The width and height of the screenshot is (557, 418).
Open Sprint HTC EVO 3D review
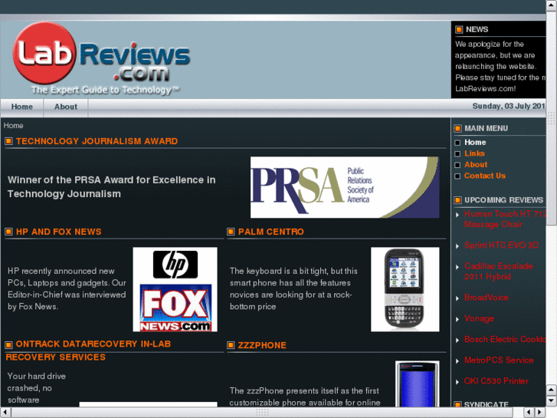pos(501,245)
